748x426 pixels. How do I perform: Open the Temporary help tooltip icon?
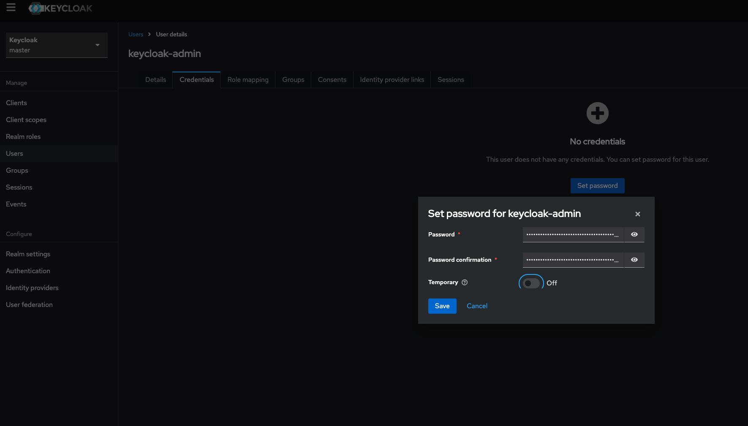coord(465,282)
